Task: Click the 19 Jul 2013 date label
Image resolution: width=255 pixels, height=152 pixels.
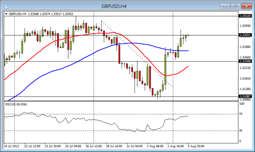Action: [x=12, y=146]
